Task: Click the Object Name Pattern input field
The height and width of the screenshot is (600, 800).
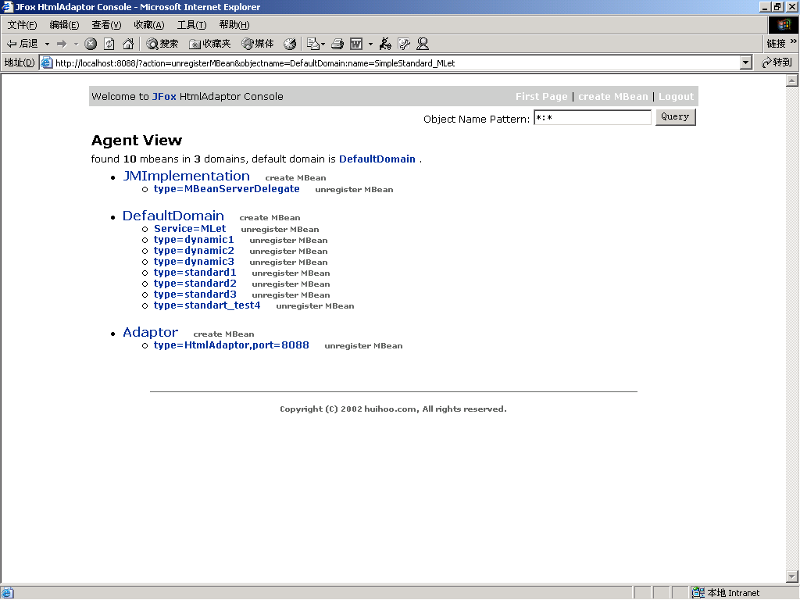Action: click(x=592, y=117)
